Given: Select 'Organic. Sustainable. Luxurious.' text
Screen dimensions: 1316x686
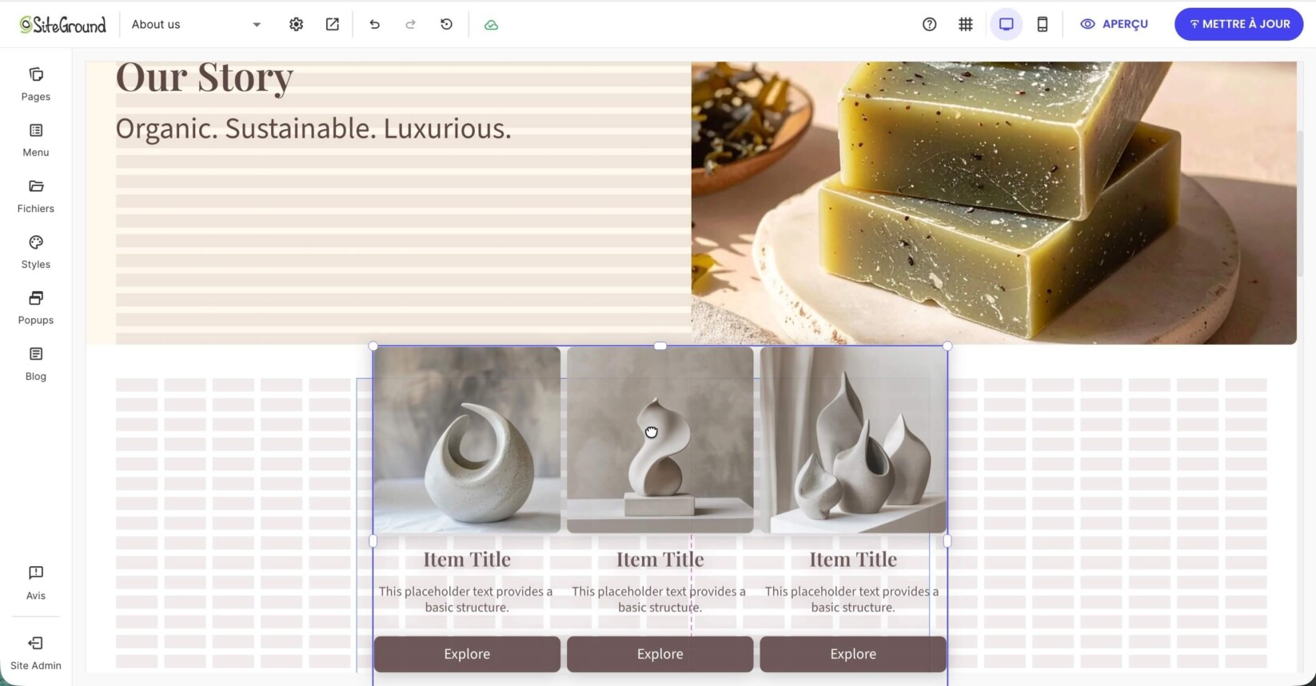Looking at the screenshot, I should click(313, 128).
